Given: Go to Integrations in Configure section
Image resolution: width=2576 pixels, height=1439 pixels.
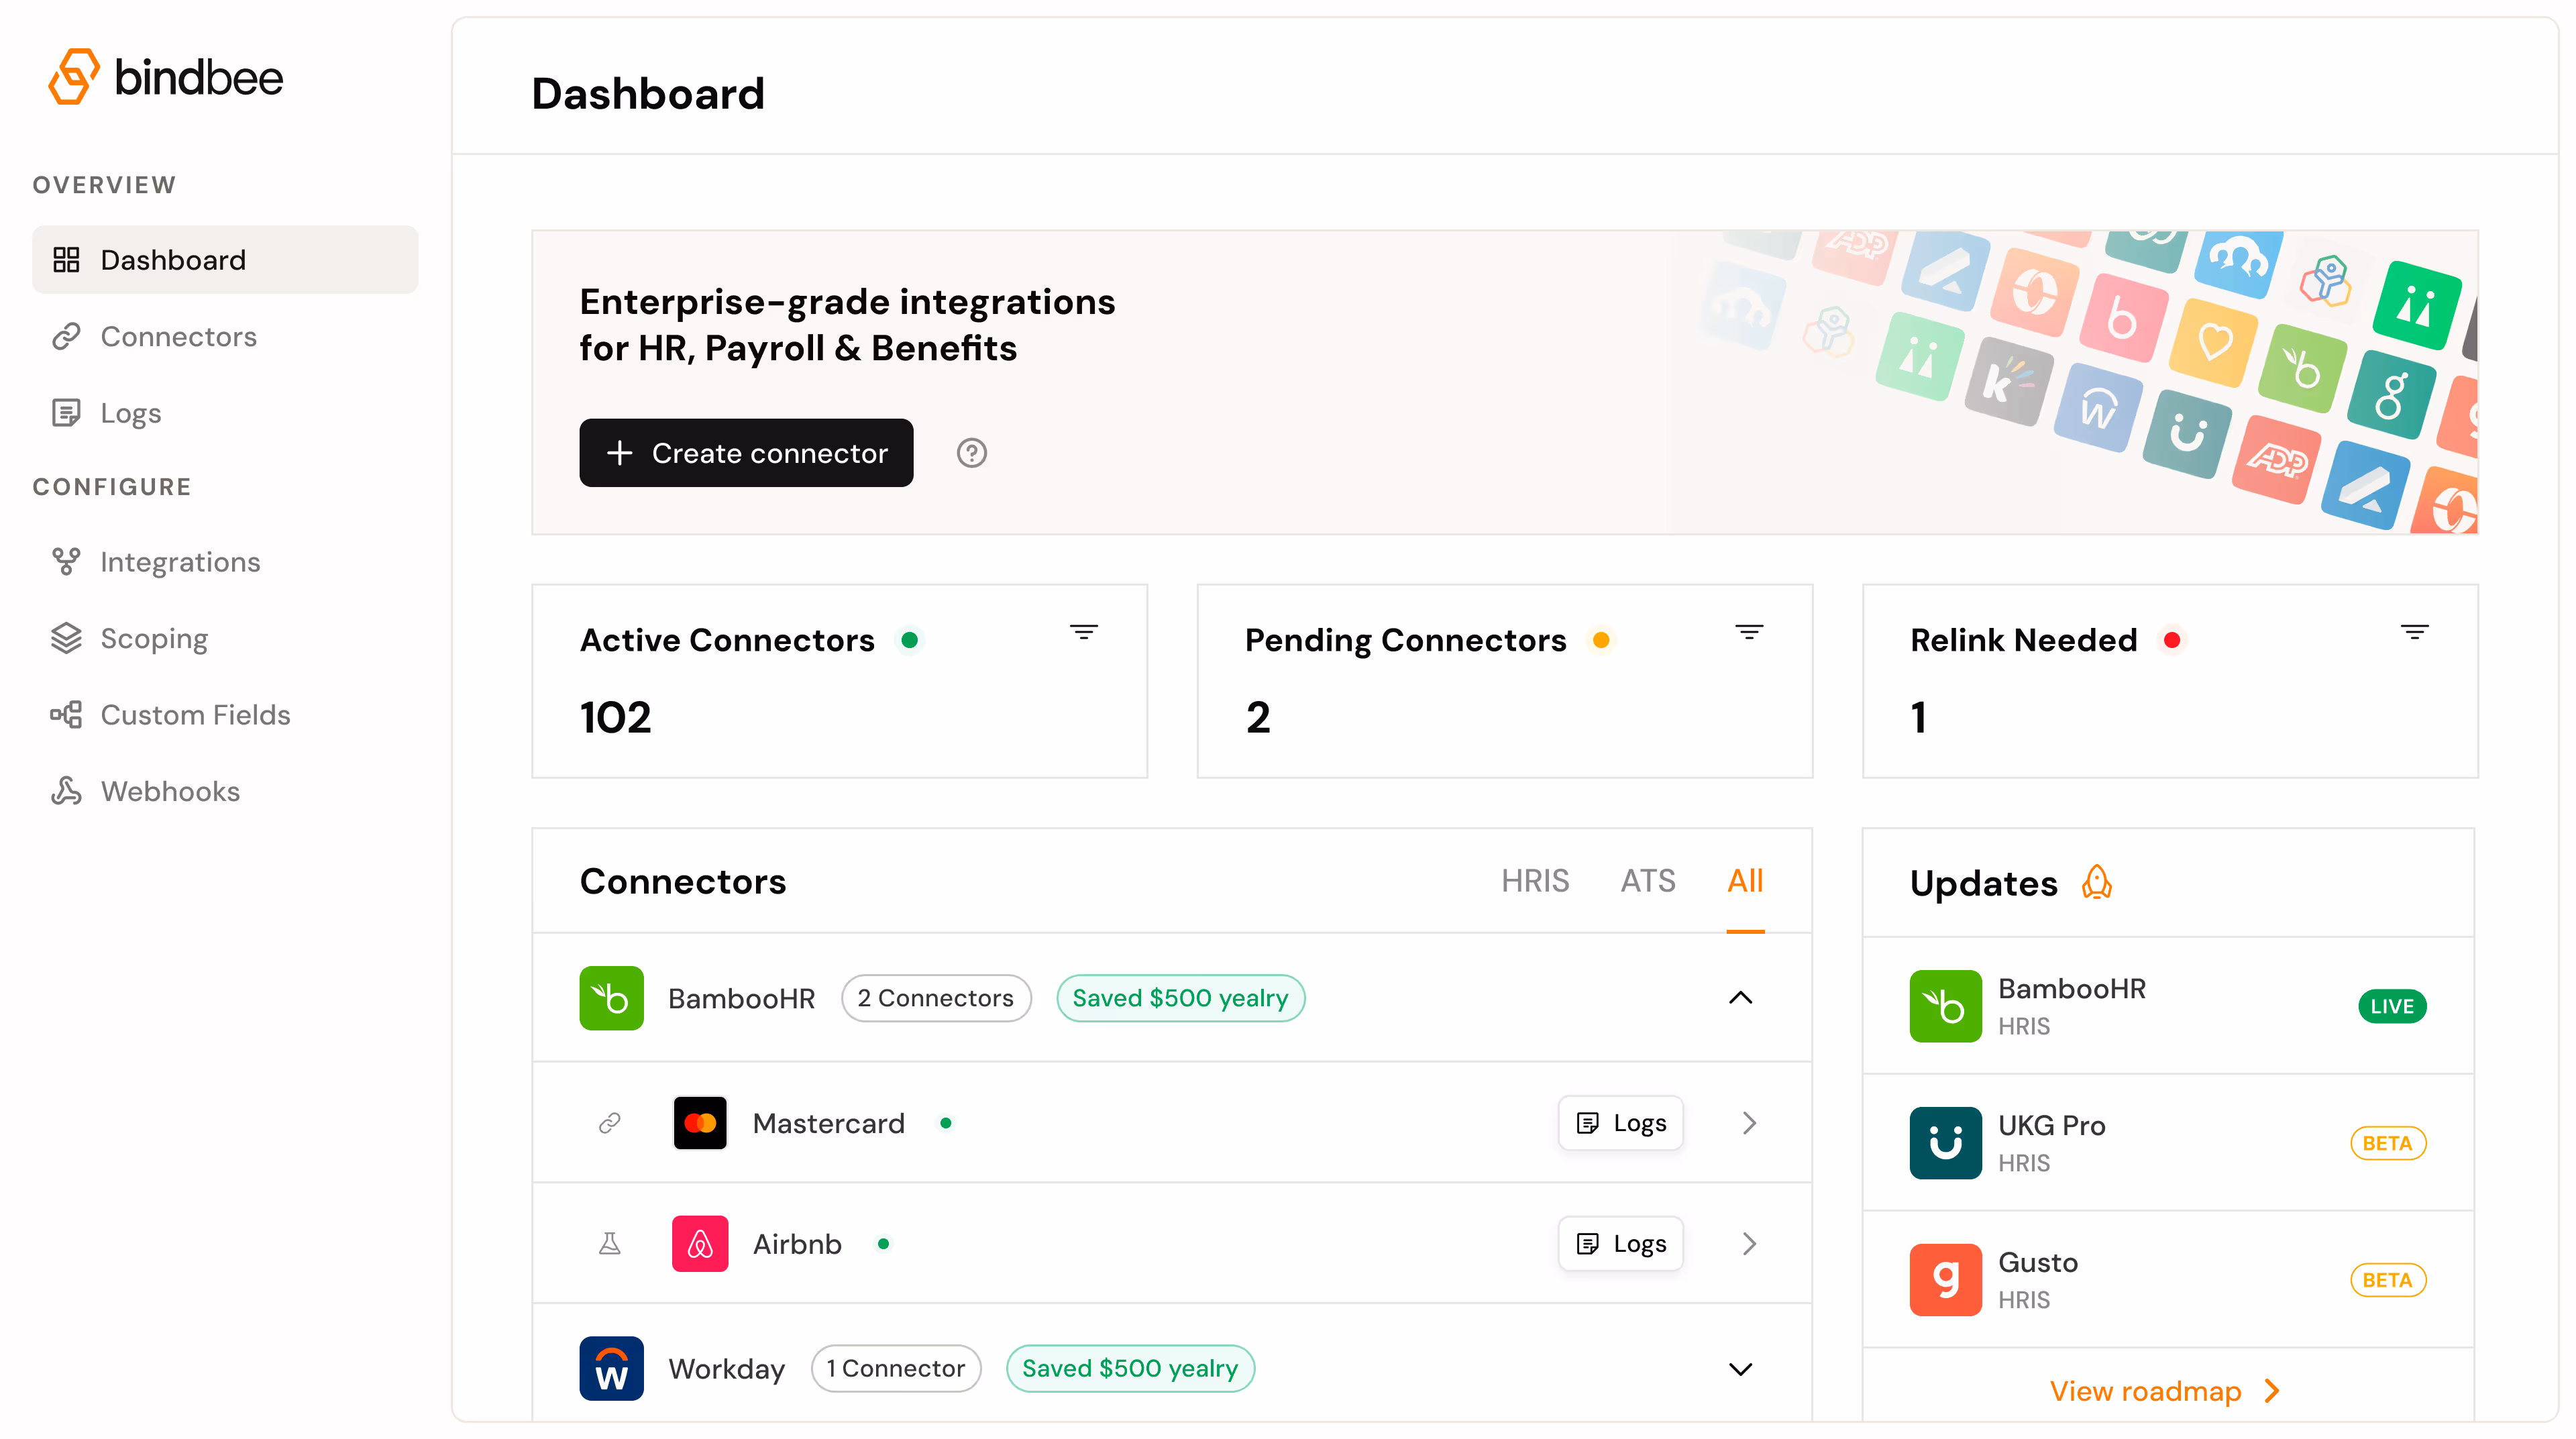Looking at the screenshot, I should click(180, 562).
